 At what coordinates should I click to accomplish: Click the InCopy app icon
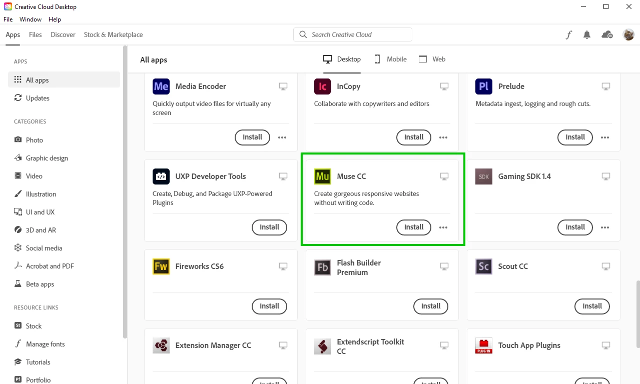(x=322, y=86)
